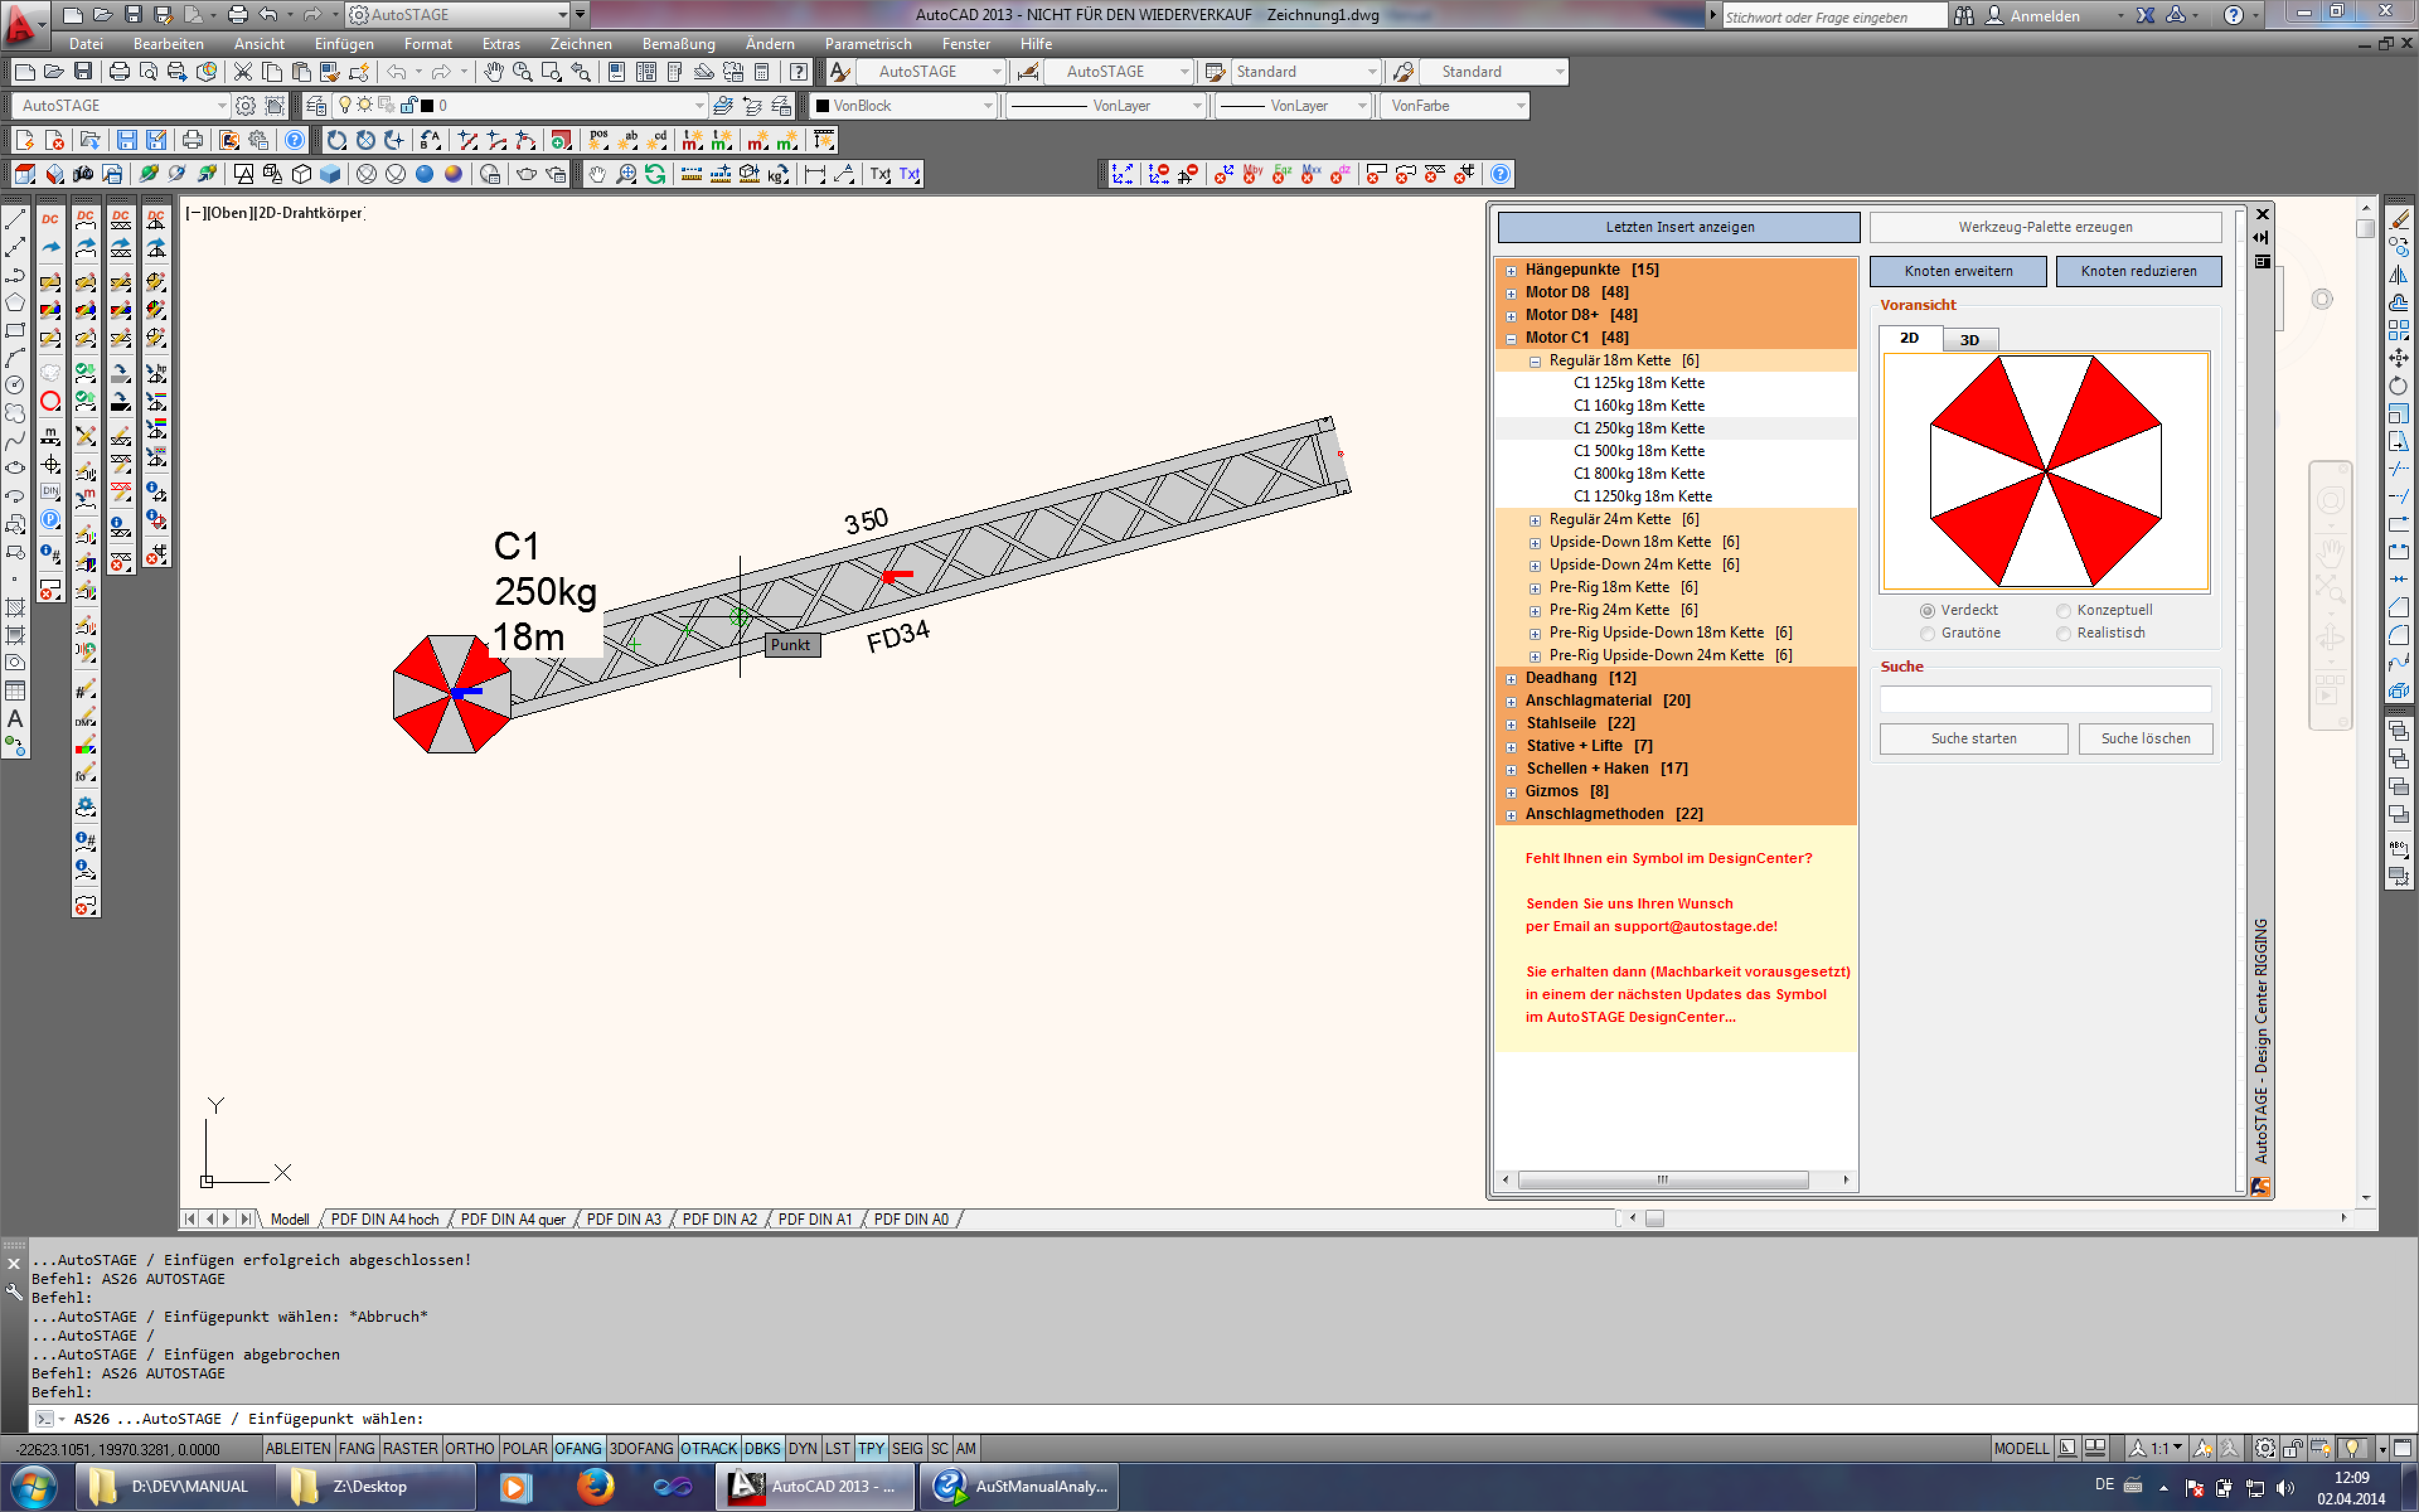This screenshot has width=2419, height=1512.
Task: Open the VonLayer linetype dropdown
Action: coord(1198,105)
